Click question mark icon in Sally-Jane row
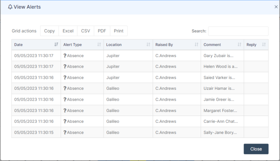The height and width of the screenshot is (161, 280). tap(65, 132)
